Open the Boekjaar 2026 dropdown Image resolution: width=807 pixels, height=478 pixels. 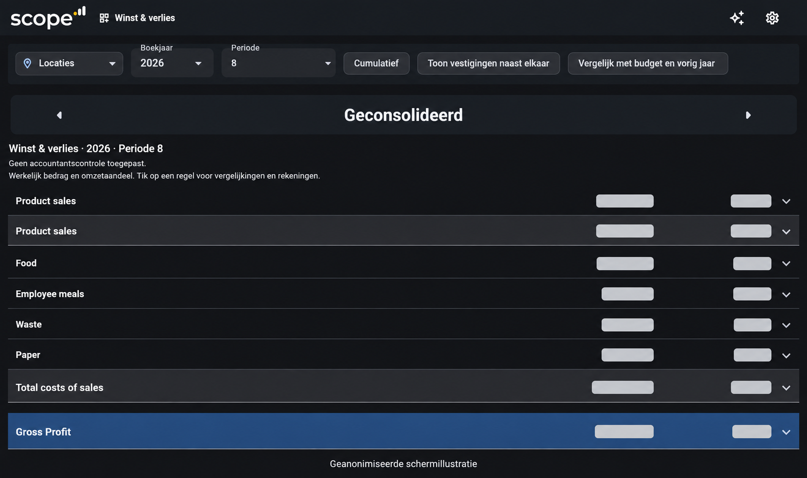pyautogui.click(x=172, y=62)
